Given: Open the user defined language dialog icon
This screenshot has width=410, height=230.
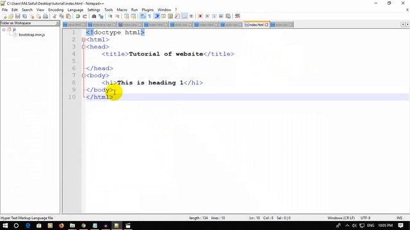Looking at the screenshot, I should (163, 16).
